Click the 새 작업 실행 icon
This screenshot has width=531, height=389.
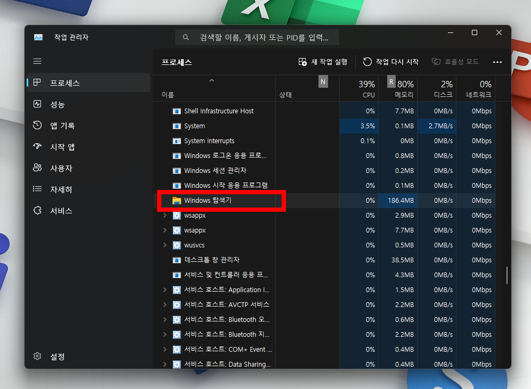point(303,62)
